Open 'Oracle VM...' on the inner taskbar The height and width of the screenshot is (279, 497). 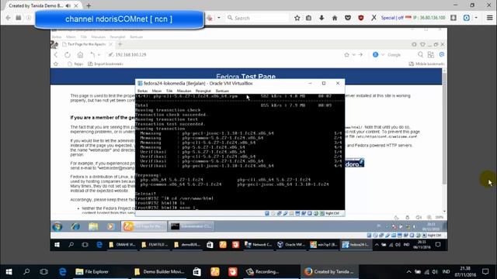291,245
